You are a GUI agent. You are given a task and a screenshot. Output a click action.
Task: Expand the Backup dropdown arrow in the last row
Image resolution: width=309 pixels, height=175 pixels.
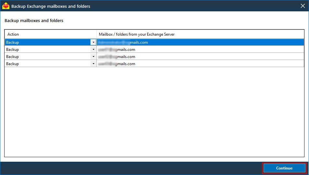click(x=93, y=64)
